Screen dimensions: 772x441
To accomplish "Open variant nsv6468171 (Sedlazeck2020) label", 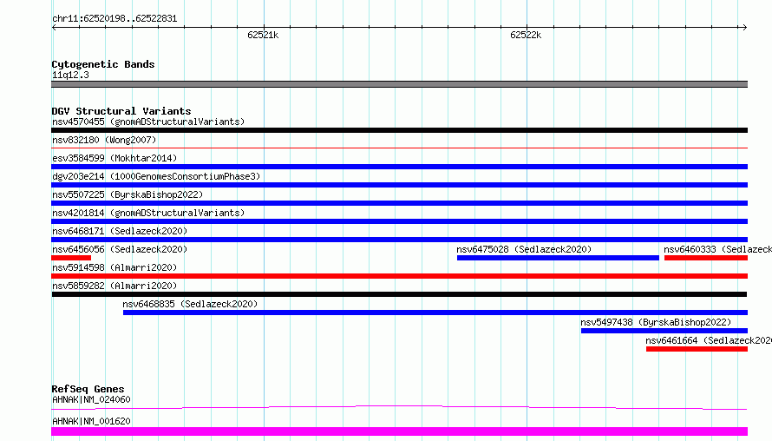I will 120,231.
